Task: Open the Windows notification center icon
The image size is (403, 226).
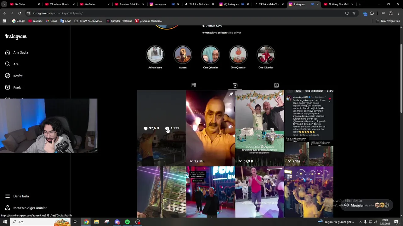Action: coord(396,222)
